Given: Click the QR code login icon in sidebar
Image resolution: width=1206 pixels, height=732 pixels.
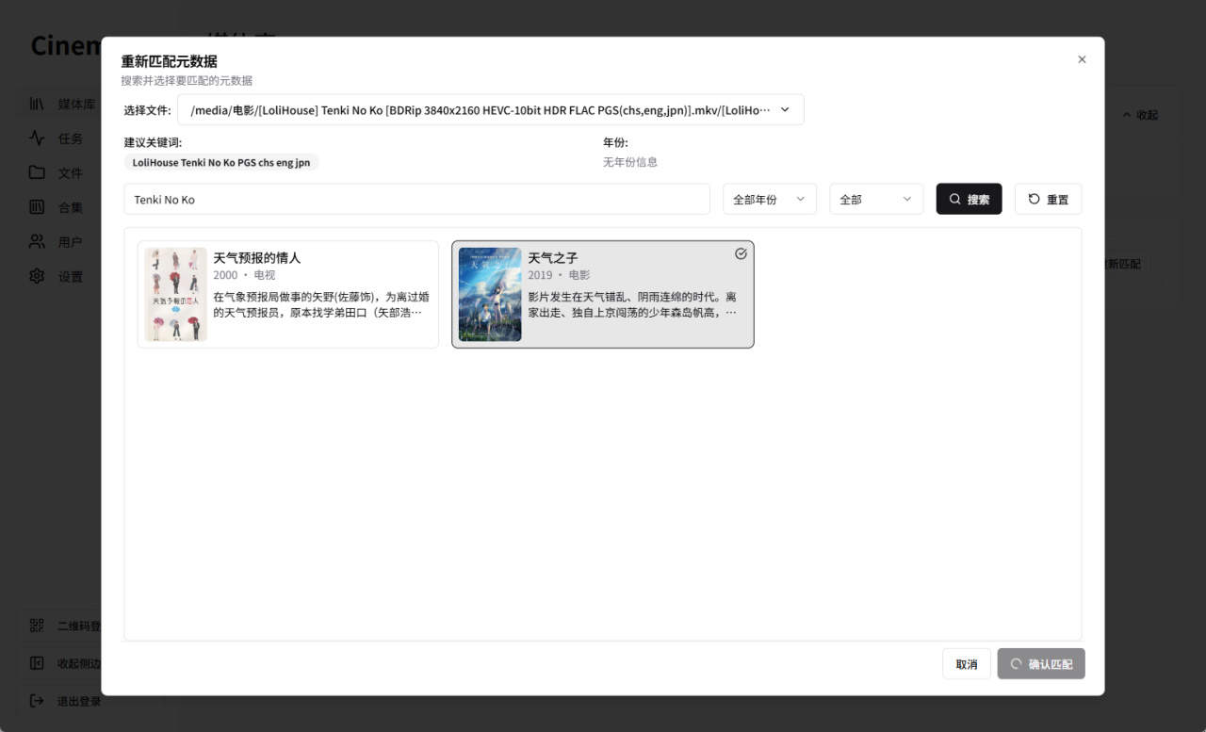Looking at the screenshot, I should 37,626.
